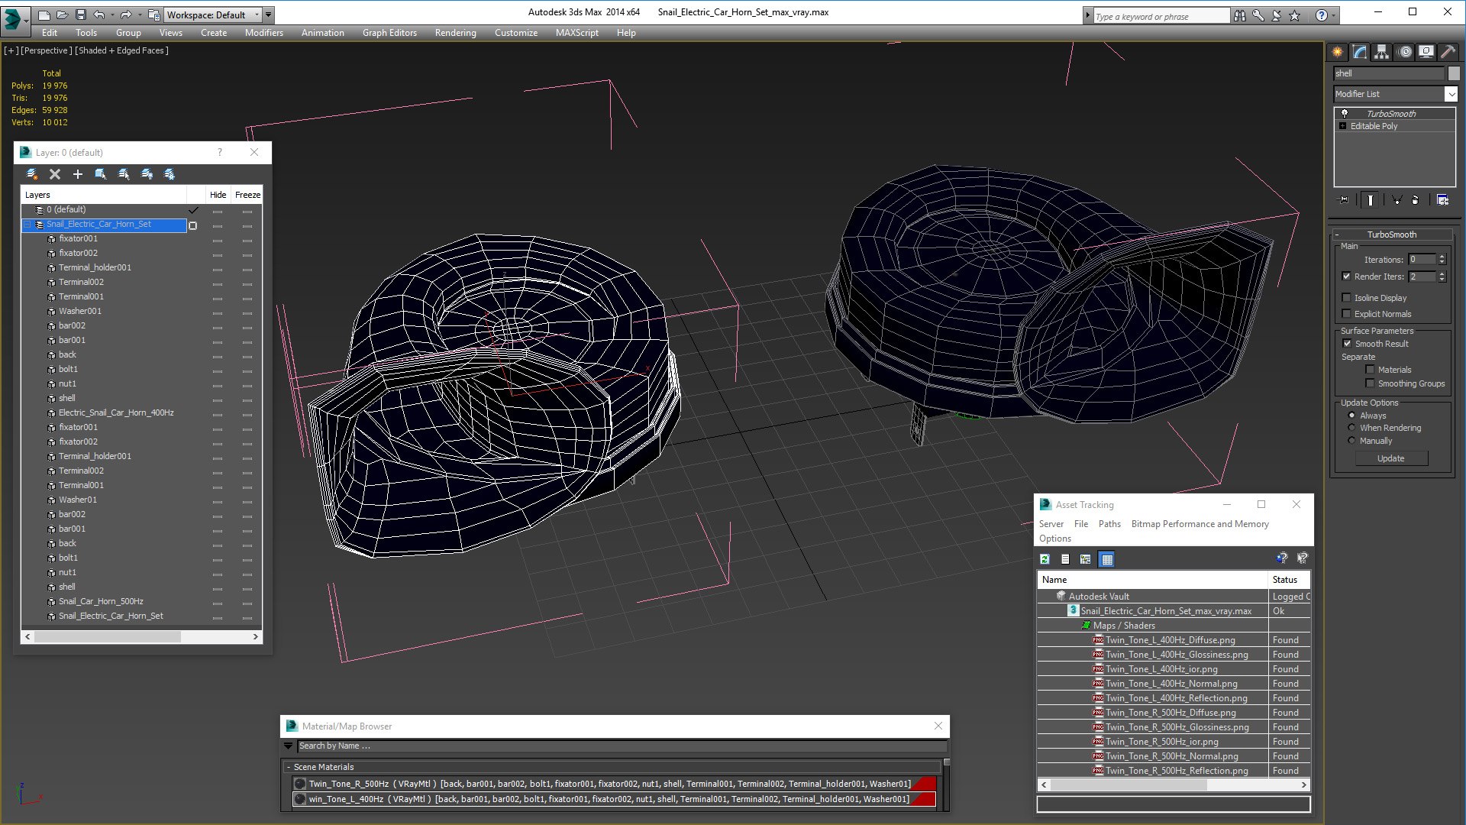Open Configure Modifier Sets icon

pos(1442,200)
